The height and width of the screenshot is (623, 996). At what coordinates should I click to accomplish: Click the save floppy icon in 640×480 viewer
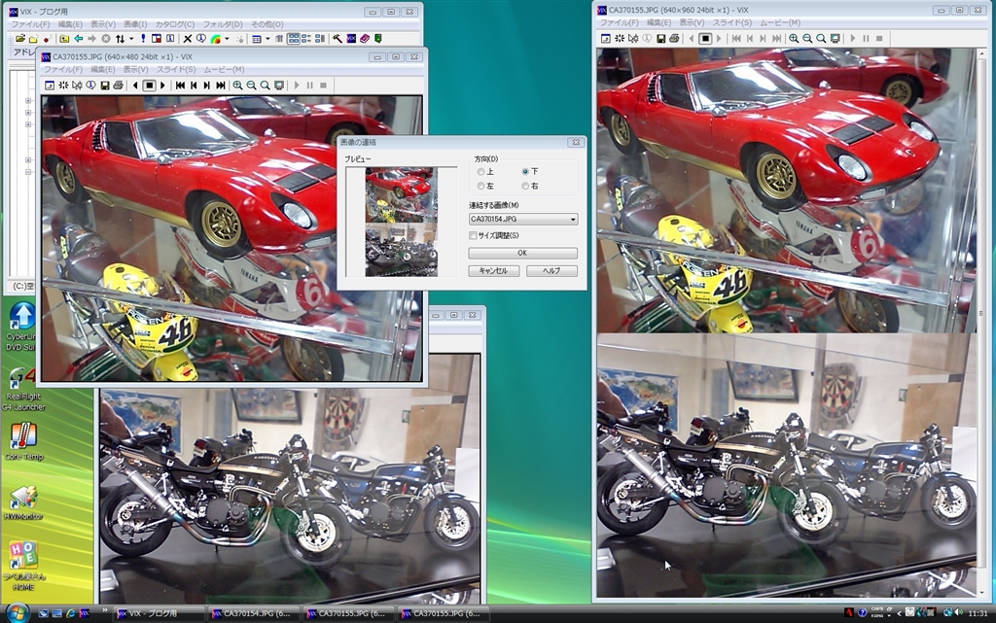coord(105,85)
